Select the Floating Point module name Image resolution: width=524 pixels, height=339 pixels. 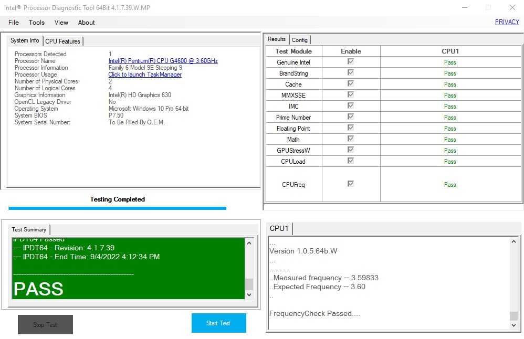click(x=294, y=129)
